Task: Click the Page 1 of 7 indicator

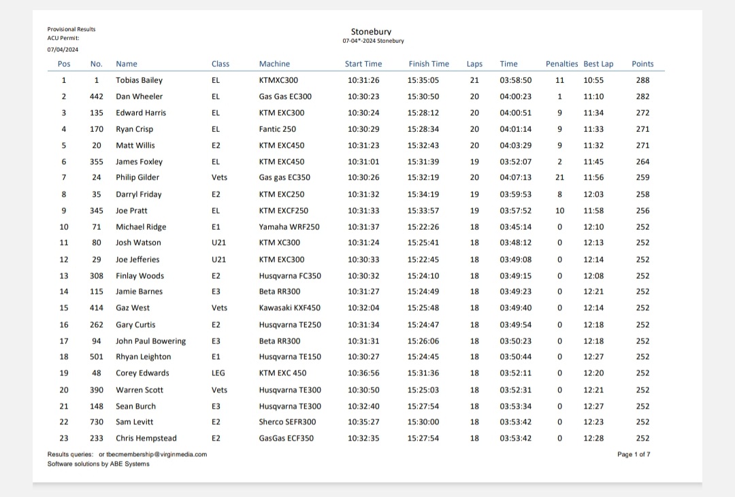Action: [634, 454]
